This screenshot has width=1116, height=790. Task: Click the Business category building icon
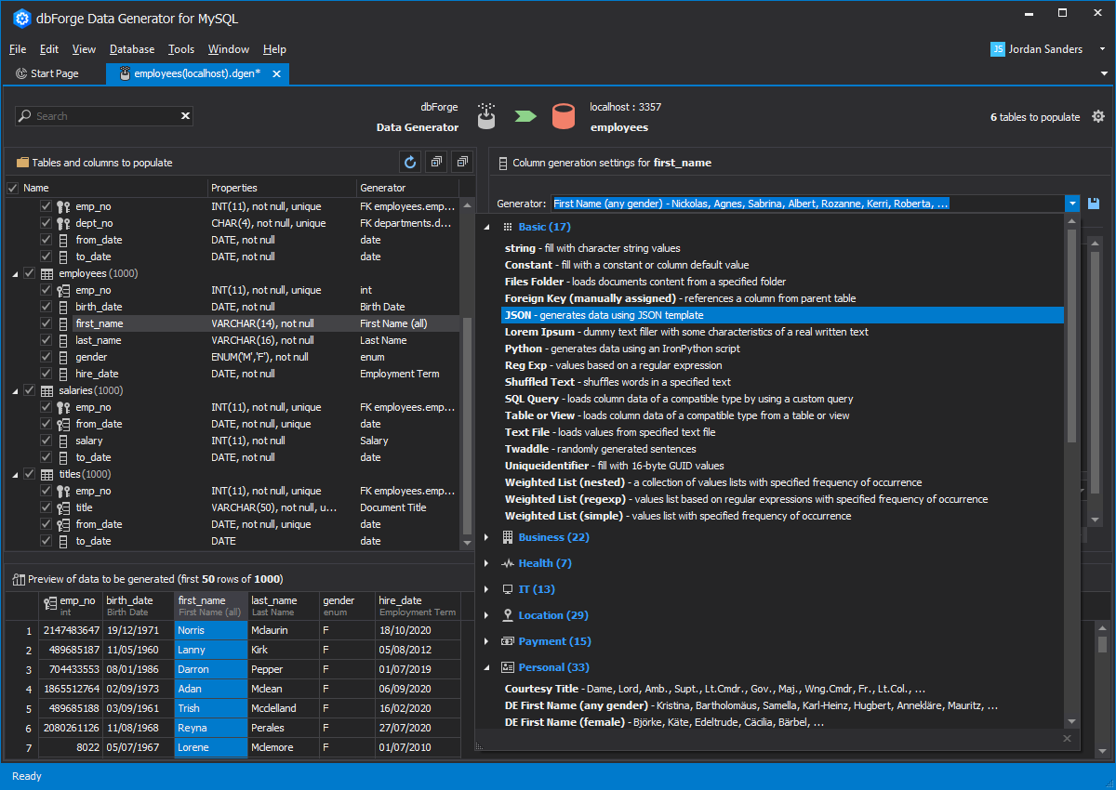coord(508,537)
